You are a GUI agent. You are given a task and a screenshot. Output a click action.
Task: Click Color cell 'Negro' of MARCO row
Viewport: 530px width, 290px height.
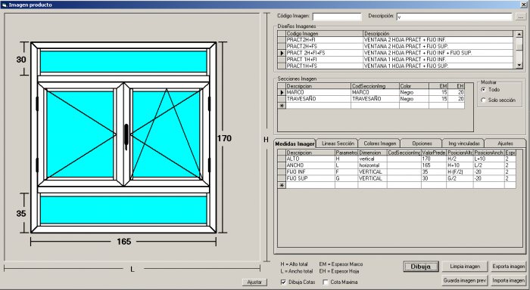click(414, 92)
